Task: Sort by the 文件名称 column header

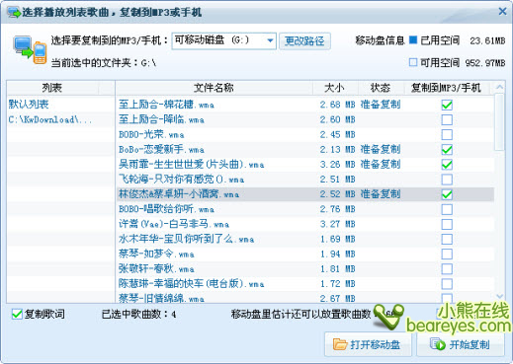Action: tap(214, 88)
